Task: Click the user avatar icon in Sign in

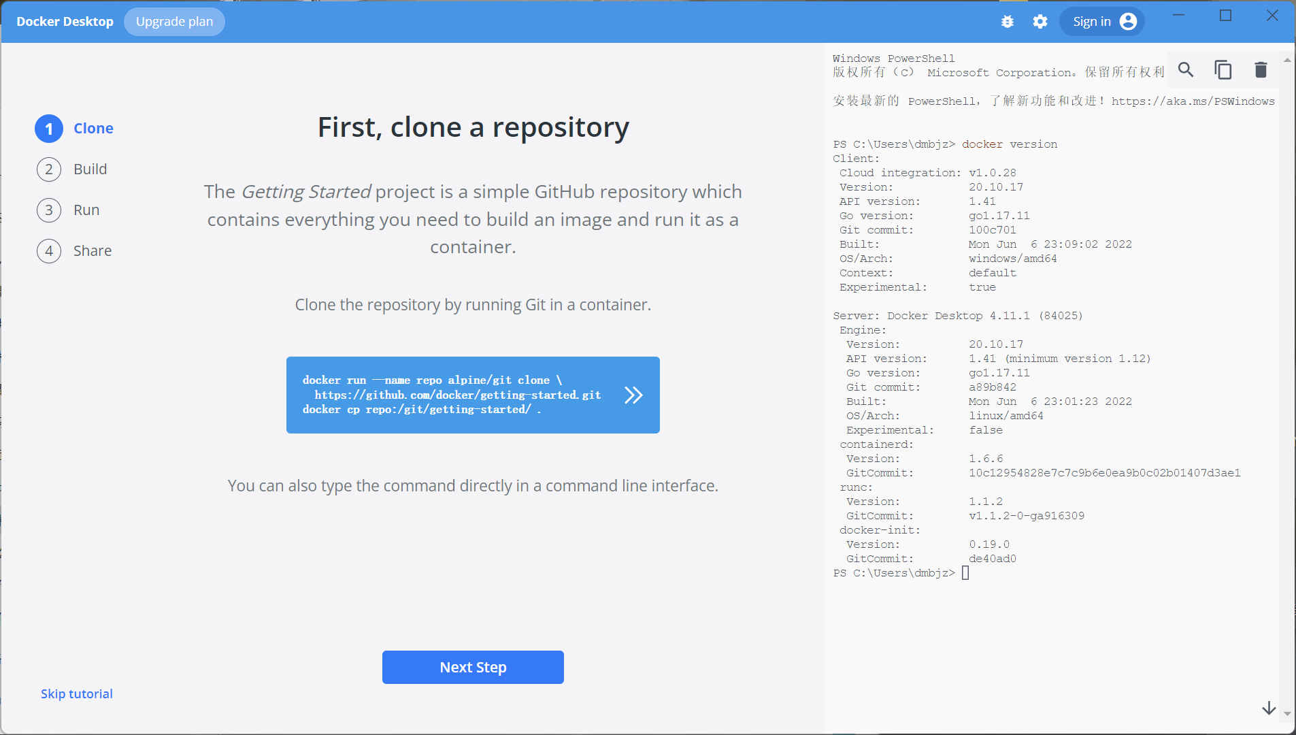Action: [x=1128, y=22]
